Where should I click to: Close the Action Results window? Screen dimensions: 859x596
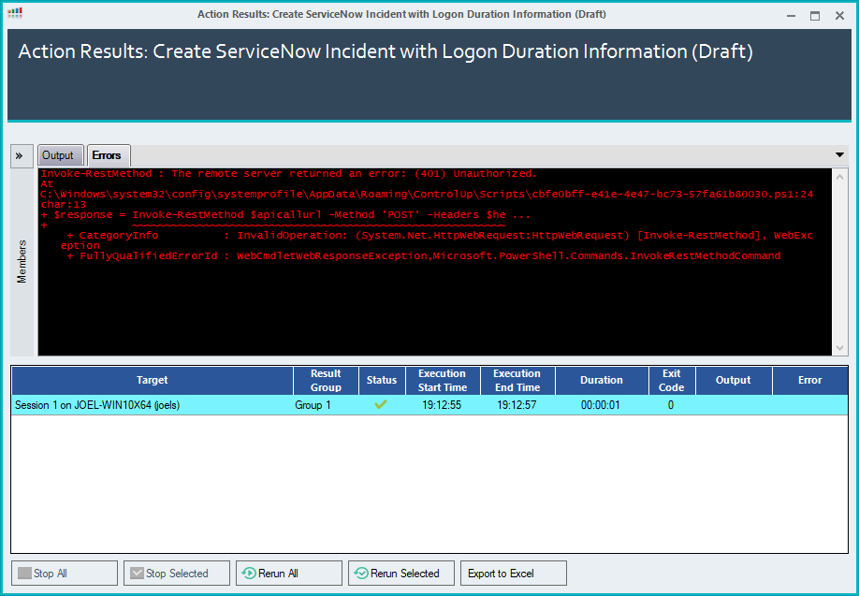(839, 15)
